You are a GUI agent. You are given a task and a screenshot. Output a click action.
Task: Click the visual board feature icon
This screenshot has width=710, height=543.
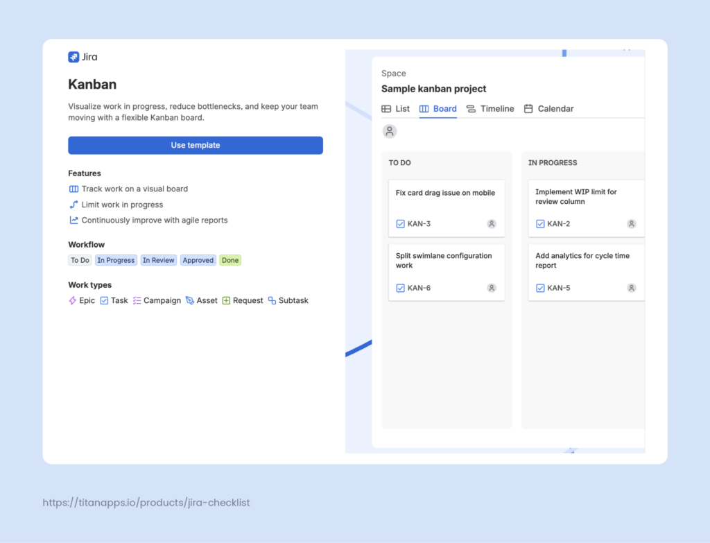(x=73, y=189)
